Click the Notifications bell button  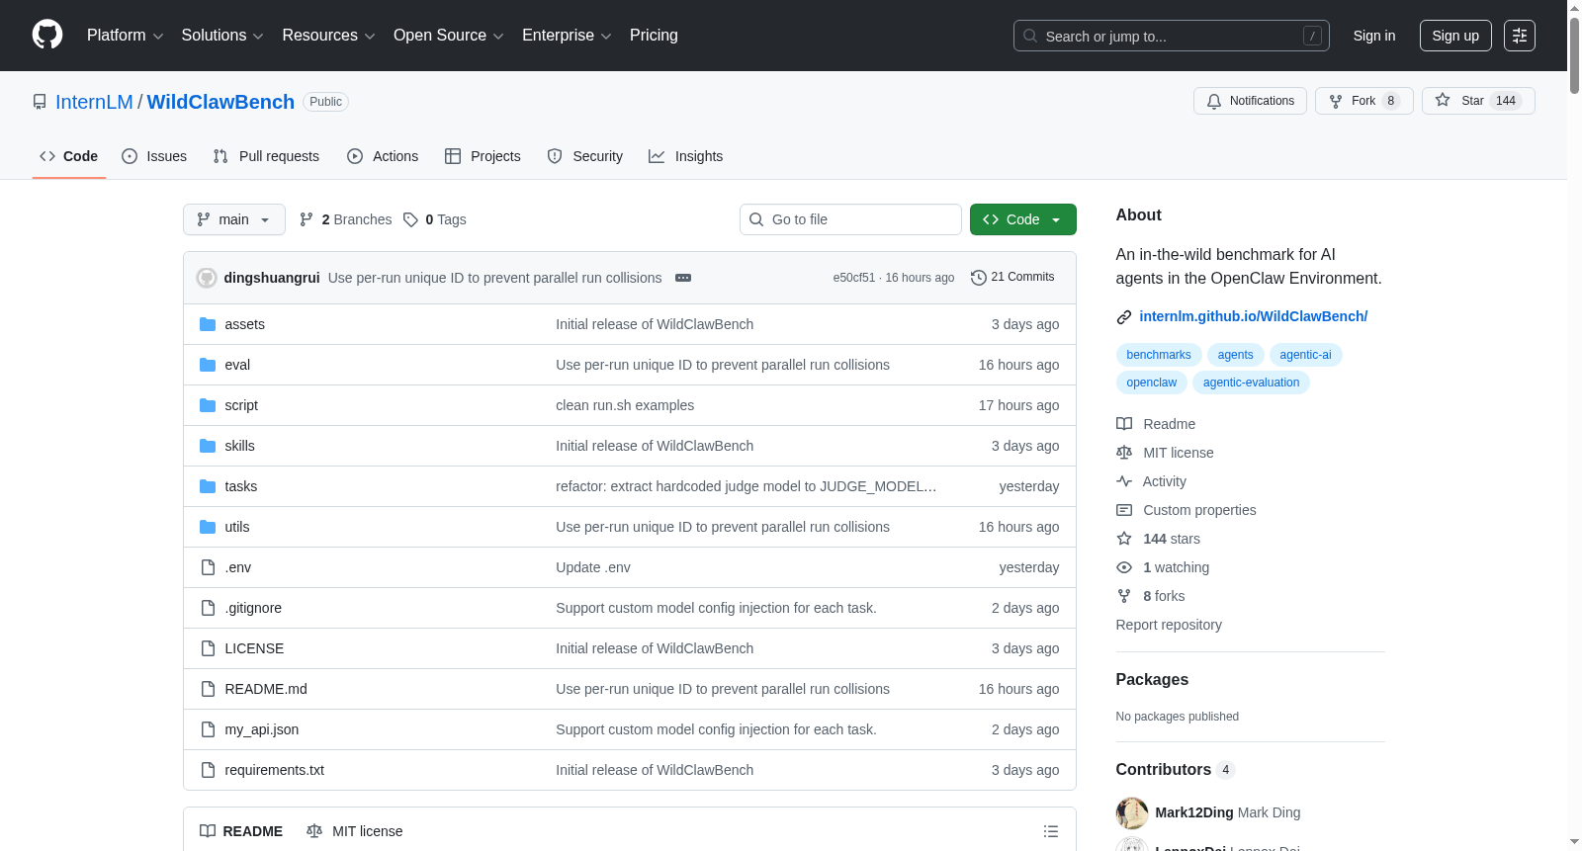point(1251,101)
